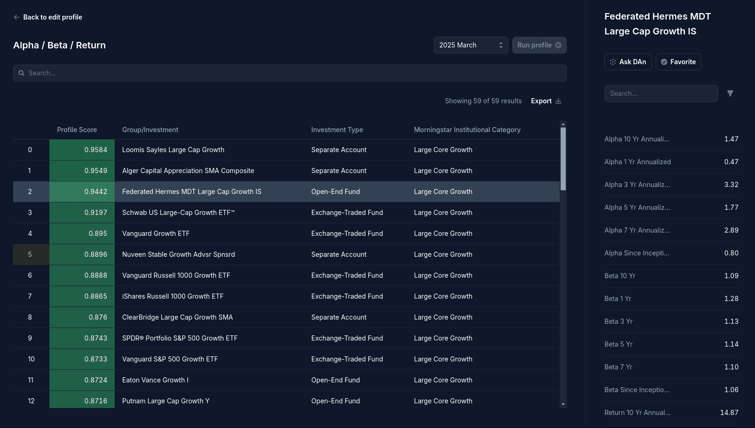755x428 pixels.
Task: Open the filter funnel beside the sidebar search
Action: click(x=730, y=93)
